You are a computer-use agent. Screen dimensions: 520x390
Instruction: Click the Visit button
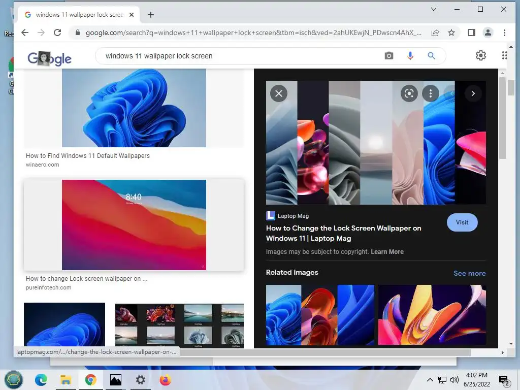click(x=462, y=222)
